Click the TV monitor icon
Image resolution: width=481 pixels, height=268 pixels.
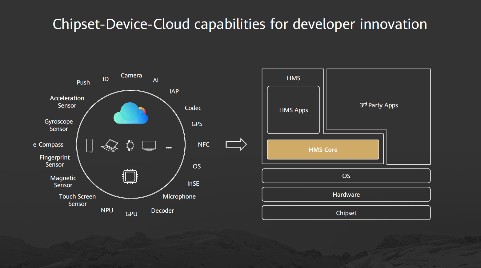click(149, 145)
